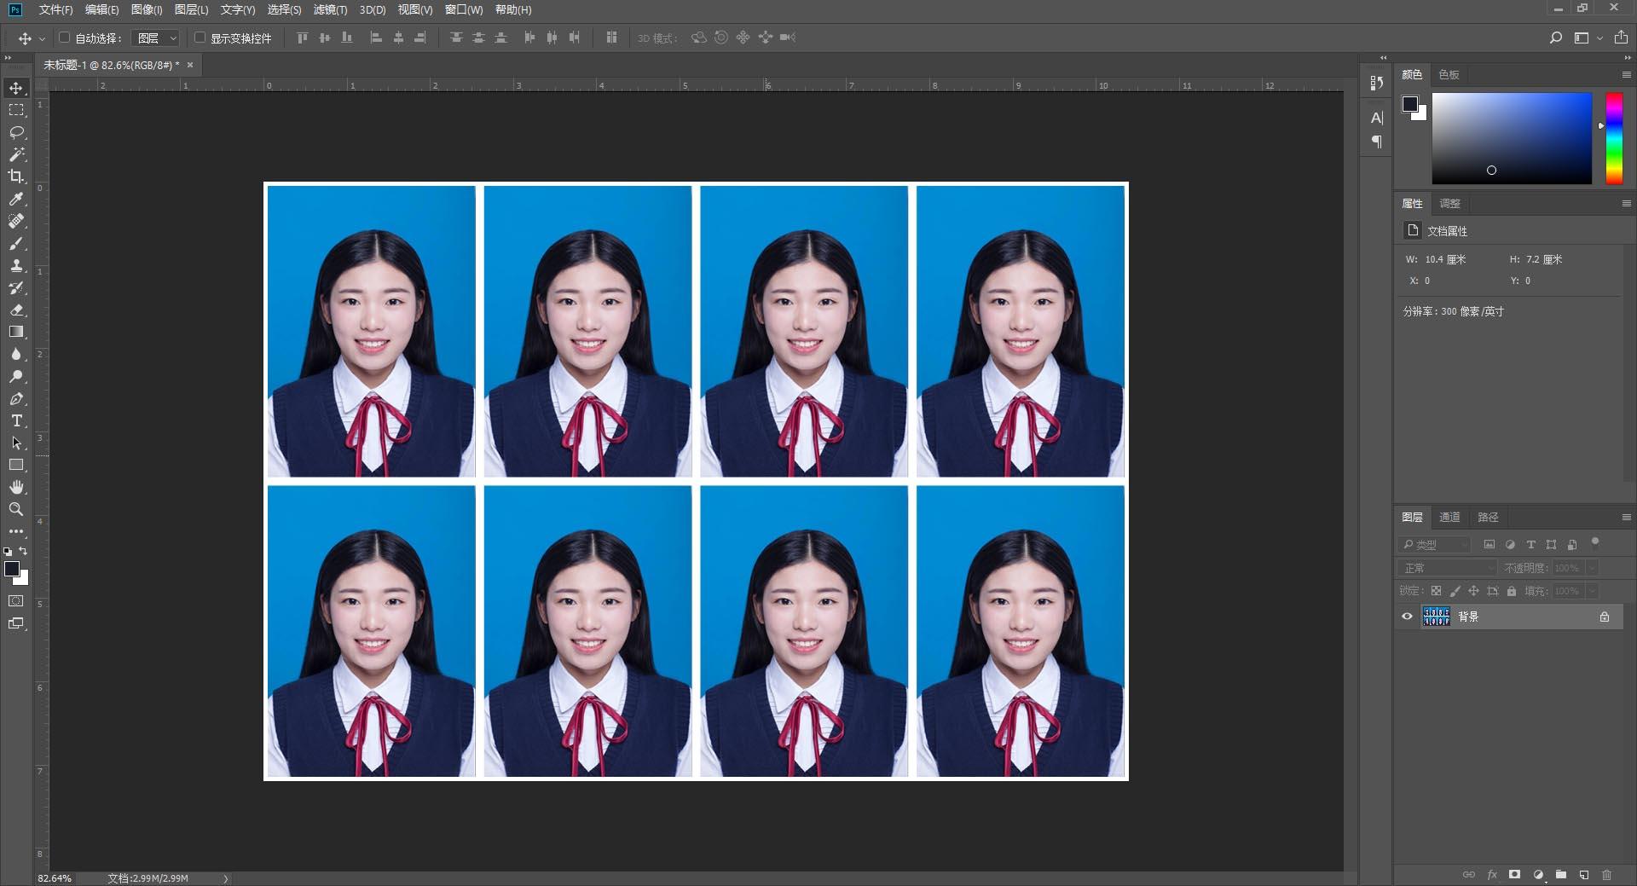Enable the 自动选择 checkbox

coord(64,38)
